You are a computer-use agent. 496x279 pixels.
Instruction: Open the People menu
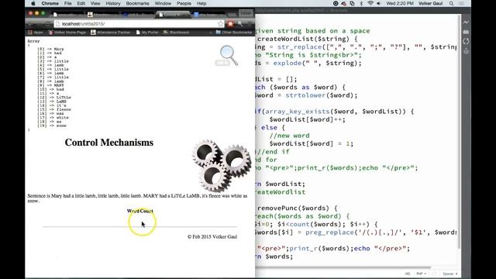pos(184,3)
